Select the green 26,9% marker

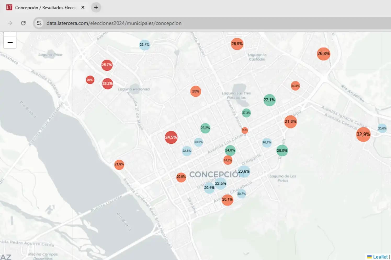point(282,150)
